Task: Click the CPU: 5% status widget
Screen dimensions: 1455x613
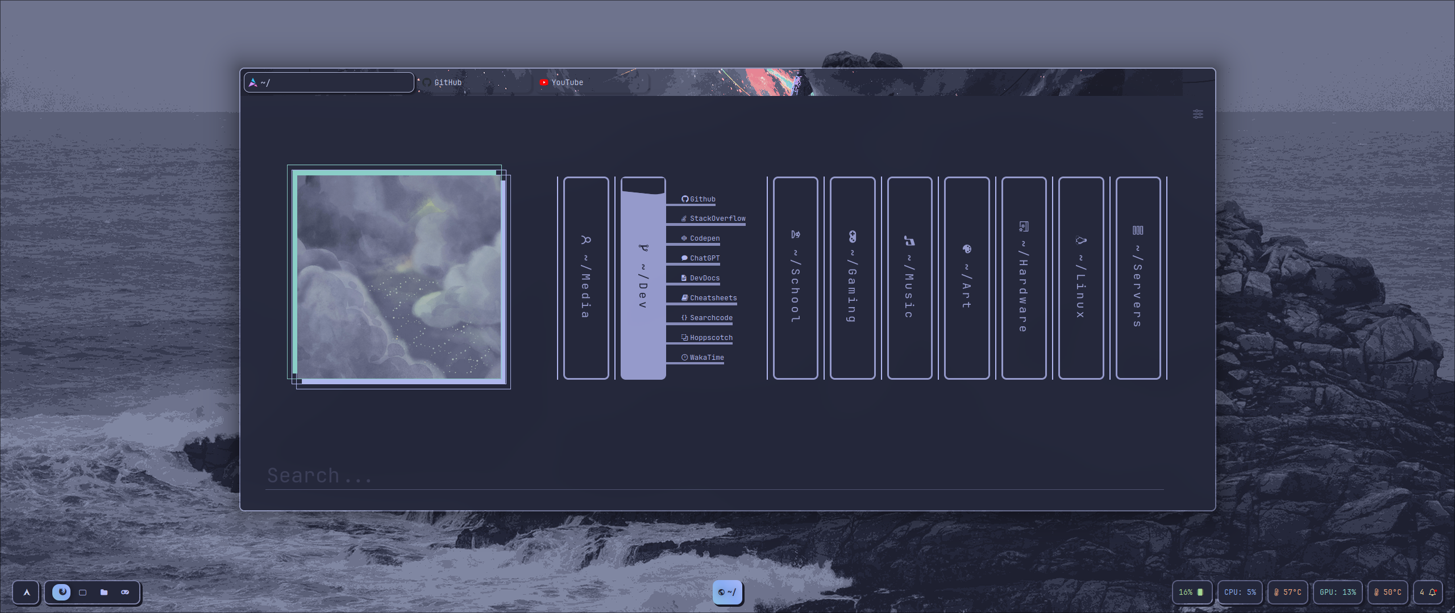Action: pyautogui.click(x=1240, y=592)
